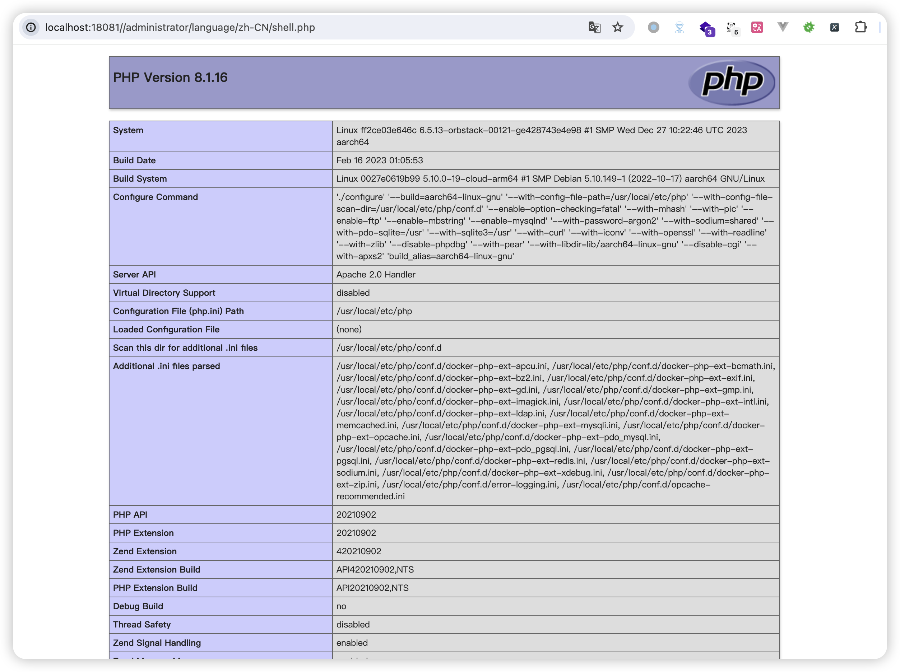Select the 'Apache 2.0 Handler' value
900x672 pixels.
(376, 275)
